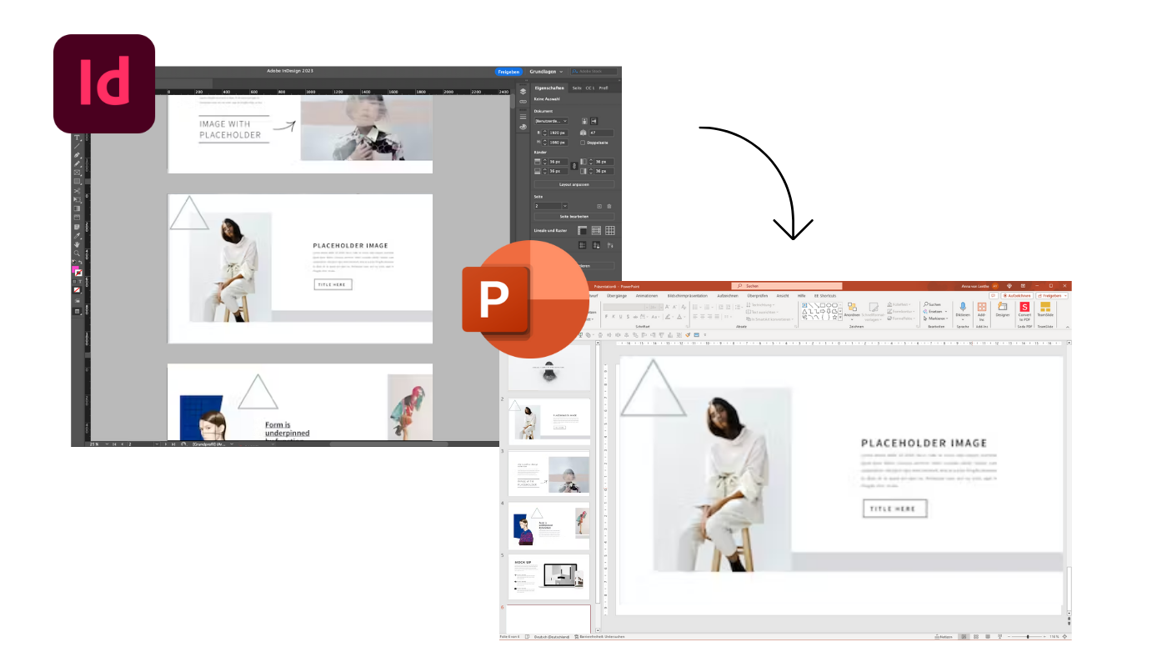Image resolution: width=1167 pixels, height=667 pixels.
Task: Delete current page with trash icon
Action: pos(609,206)
